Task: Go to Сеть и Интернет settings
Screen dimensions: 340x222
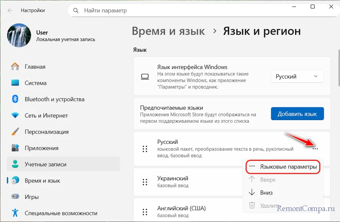Action: pyautogui.click(x=46, y=116)
